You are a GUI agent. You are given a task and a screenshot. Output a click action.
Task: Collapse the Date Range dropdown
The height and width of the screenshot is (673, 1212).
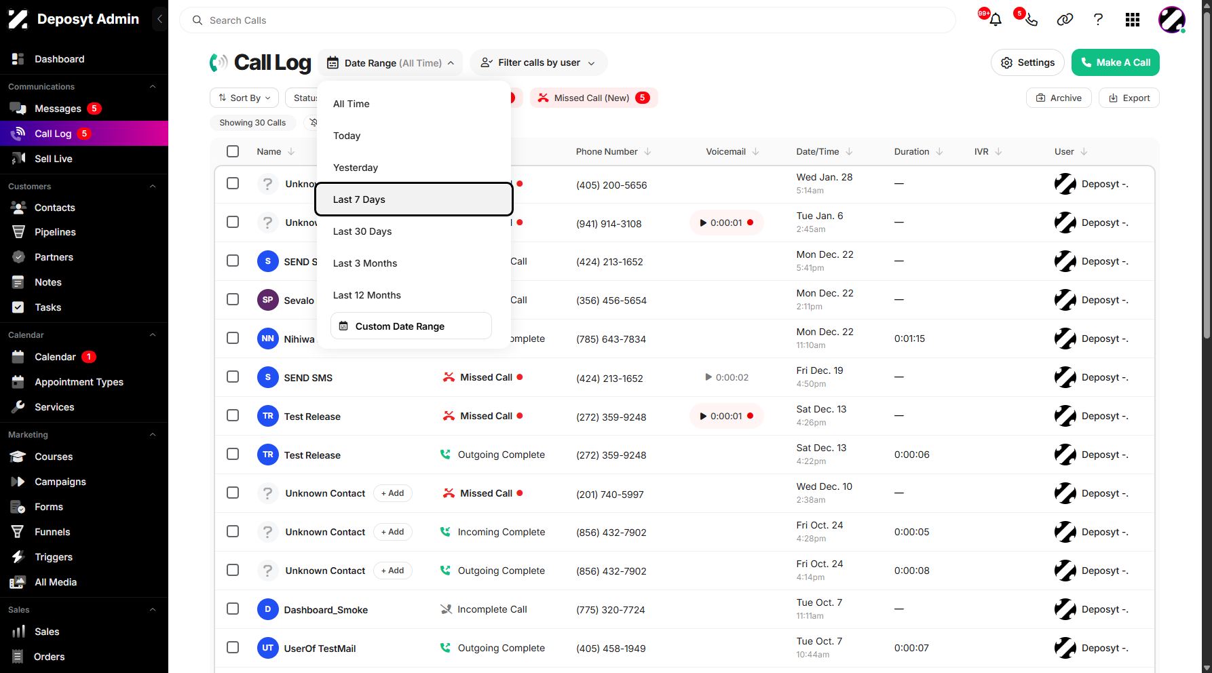click(390, 62)
